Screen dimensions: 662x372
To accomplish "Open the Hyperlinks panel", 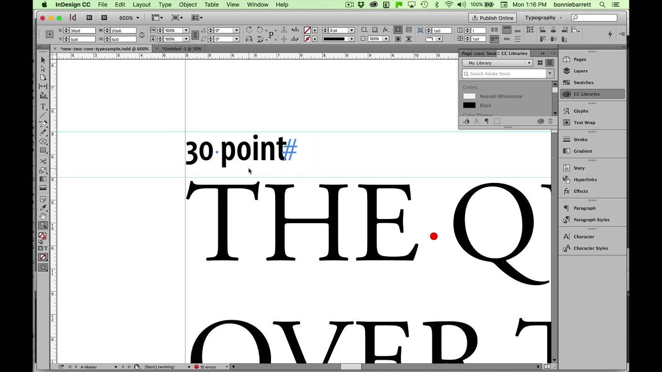I will click(585, 180).
